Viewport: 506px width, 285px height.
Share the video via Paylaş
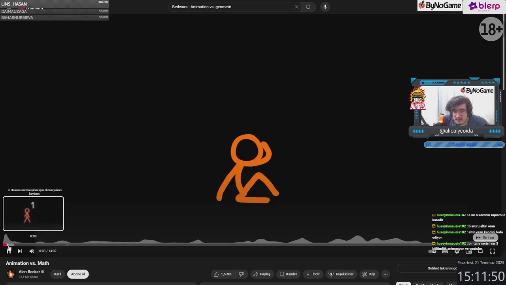262,274
